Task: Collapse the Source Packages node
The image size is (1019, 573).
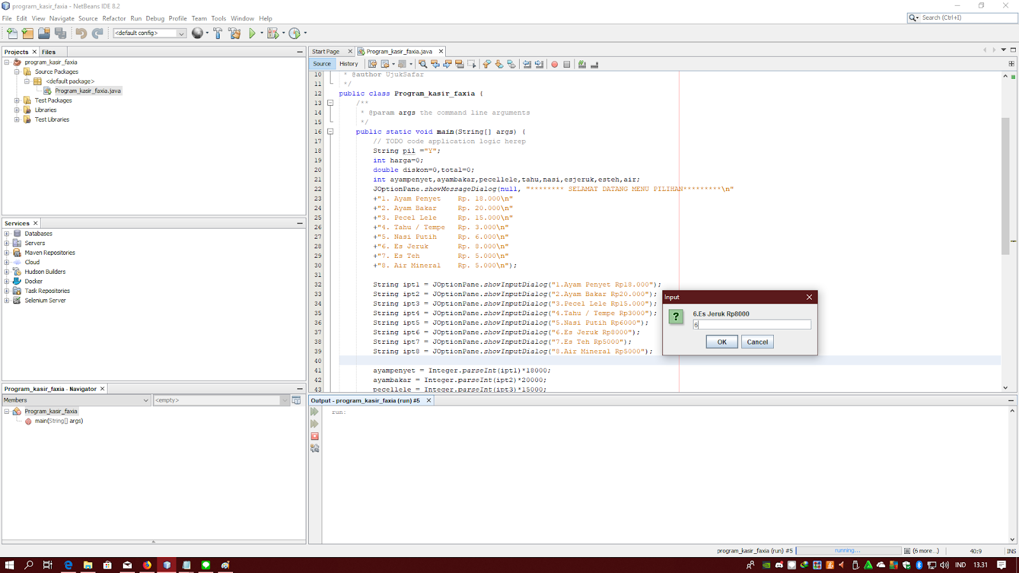Action: click(x=17, y=72)
